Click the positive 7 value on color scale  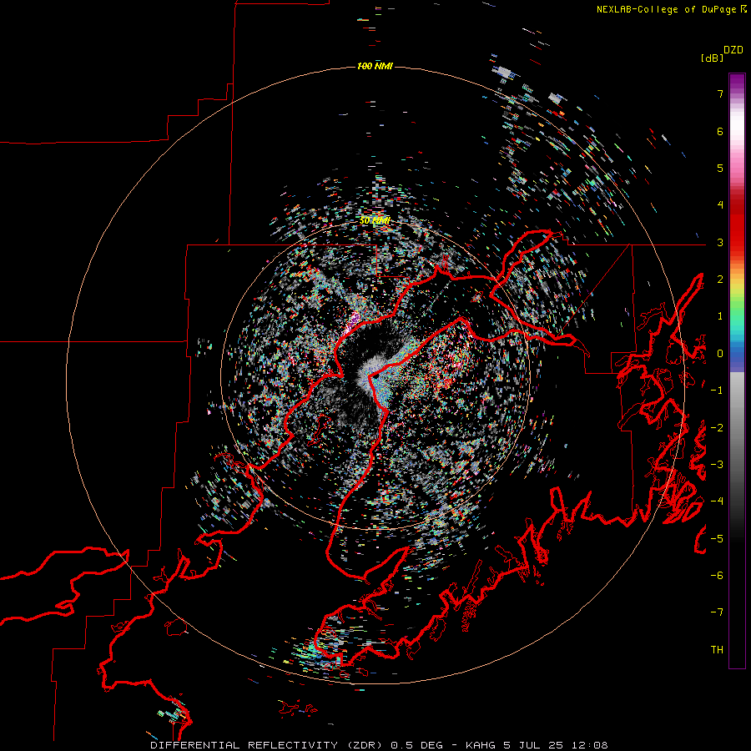[720, 93]
